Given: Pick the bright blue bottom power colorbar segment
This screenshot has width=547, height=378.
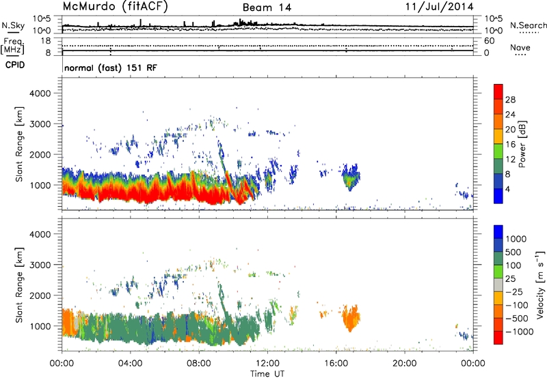Looking at the screenshot, I should 498,196.
